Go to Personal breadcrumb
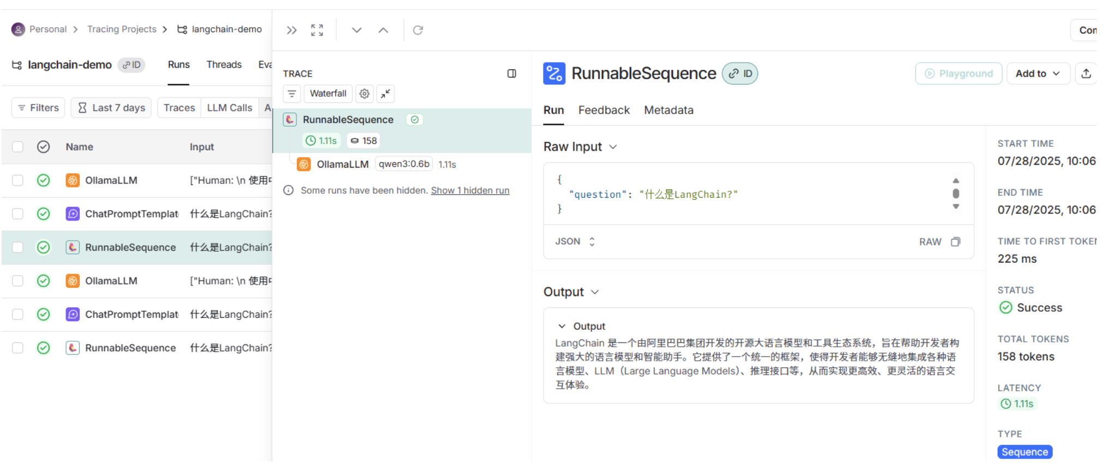The image size is (1109, 475). [x=48, y=29]
